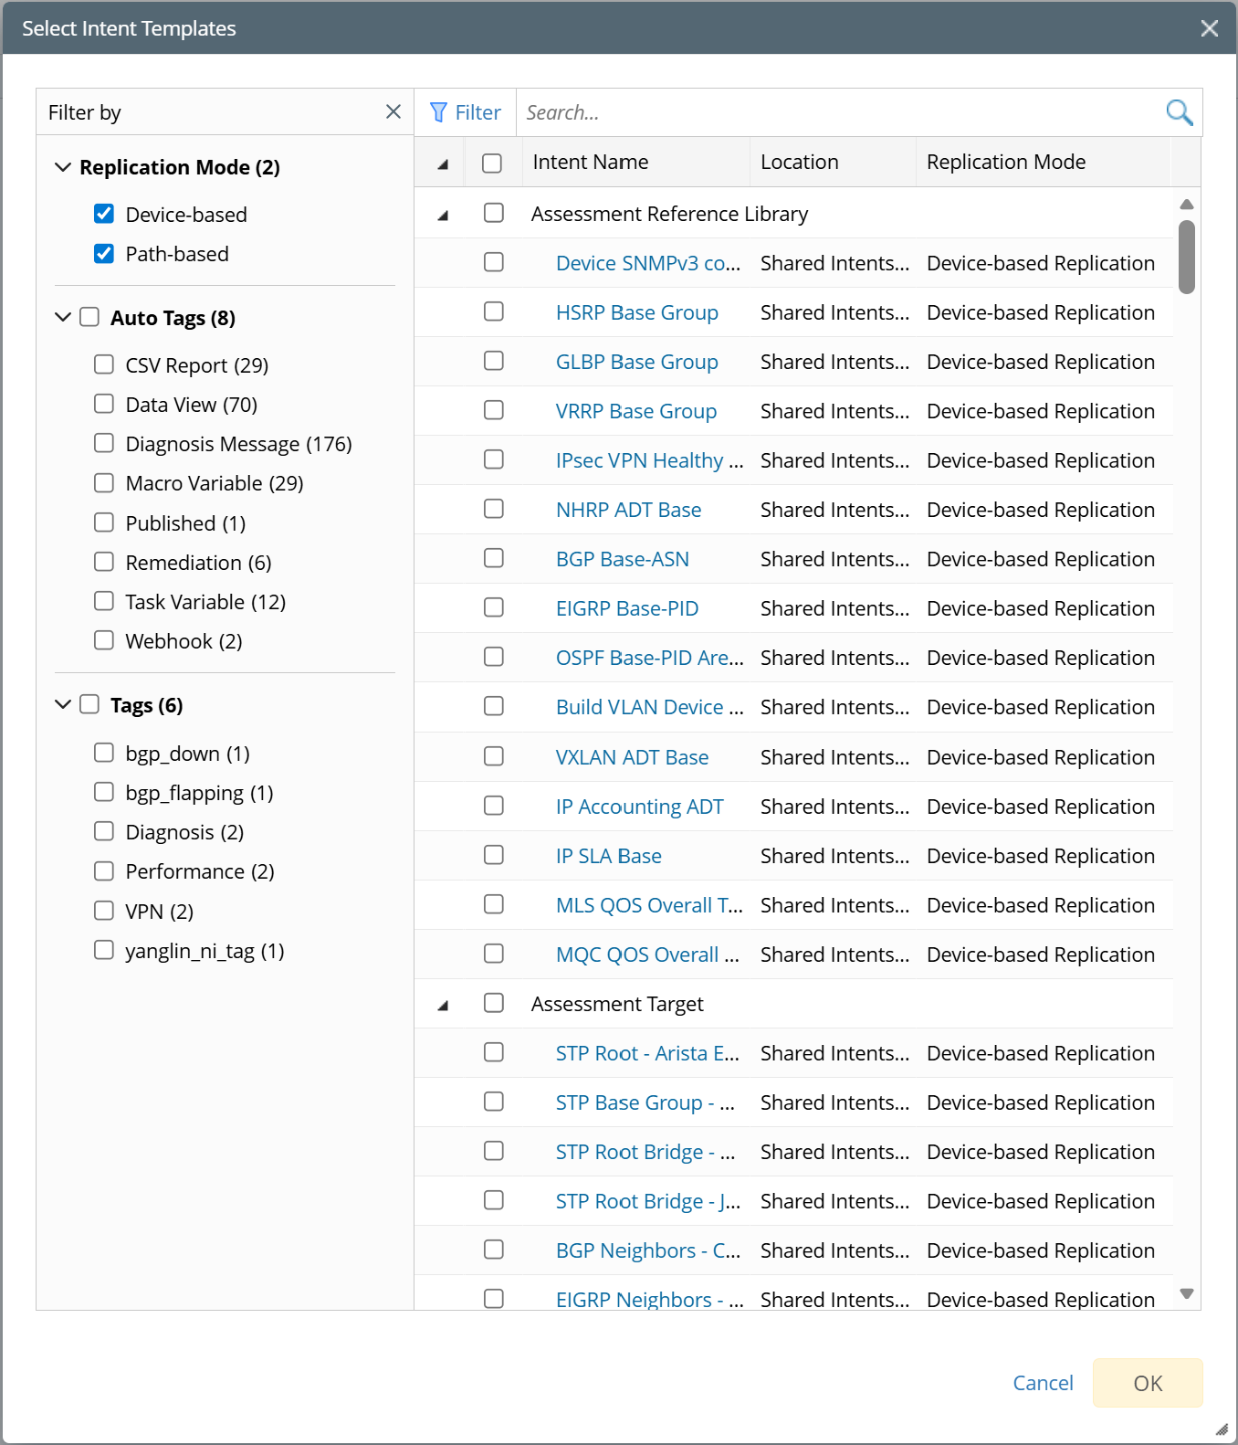Enable the Remediation auto tag filter

pyautogui.click(x=104, y=562)
